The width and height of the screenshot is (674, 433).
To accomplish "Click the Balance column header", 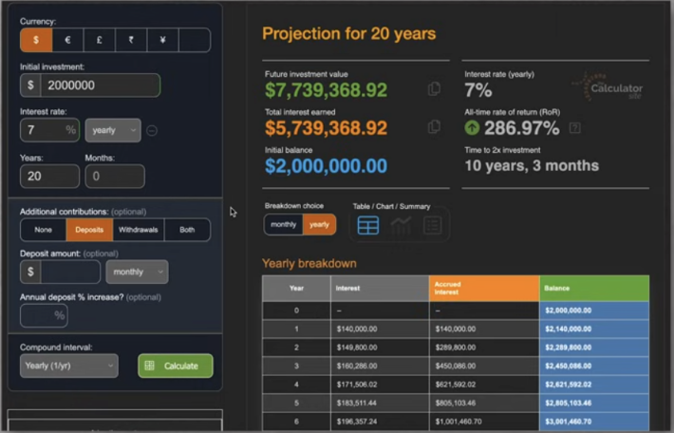I will 594,288.
